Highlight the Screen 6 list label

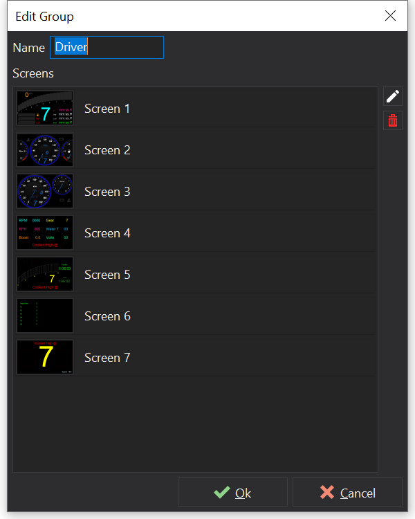[x=107, y=316]
